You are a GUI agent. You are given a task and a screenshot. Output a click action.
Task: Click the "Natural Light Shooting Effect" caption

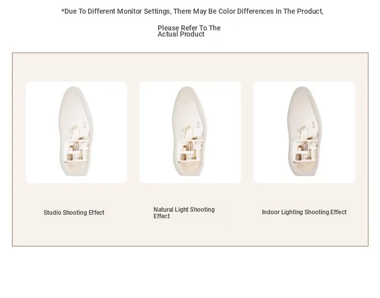pos(184,213)
